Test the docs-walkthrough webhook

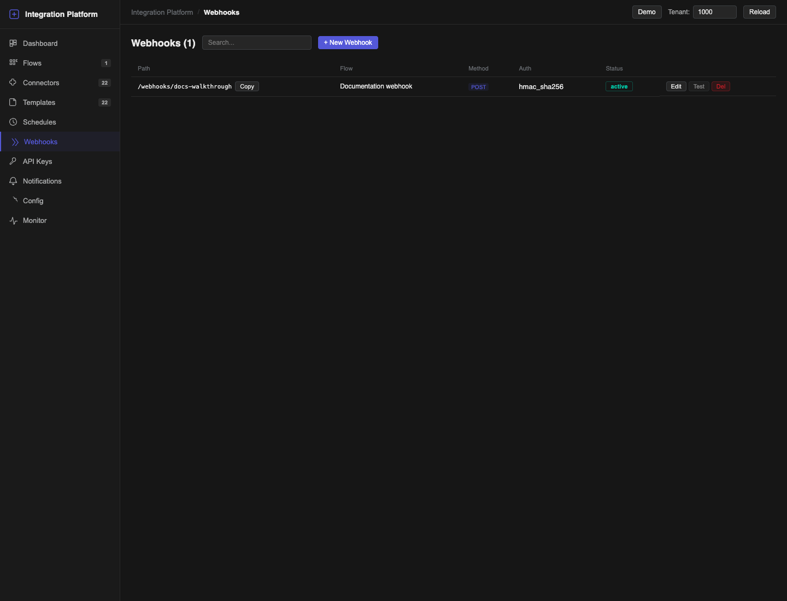(699, 86)
